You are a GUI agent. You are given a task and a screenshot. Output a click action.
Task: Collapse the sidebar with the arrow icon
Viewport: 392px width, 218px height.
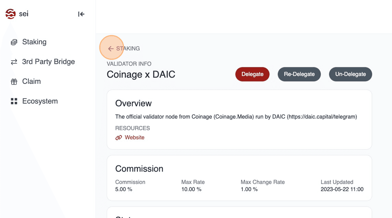[81, 14]
